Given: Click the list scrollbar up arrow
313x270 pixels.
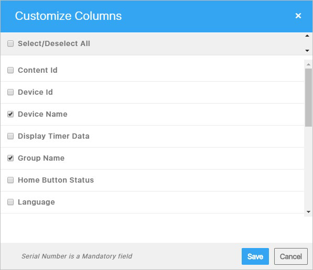Looking at the screenshot, I should (x=308, y=64).
